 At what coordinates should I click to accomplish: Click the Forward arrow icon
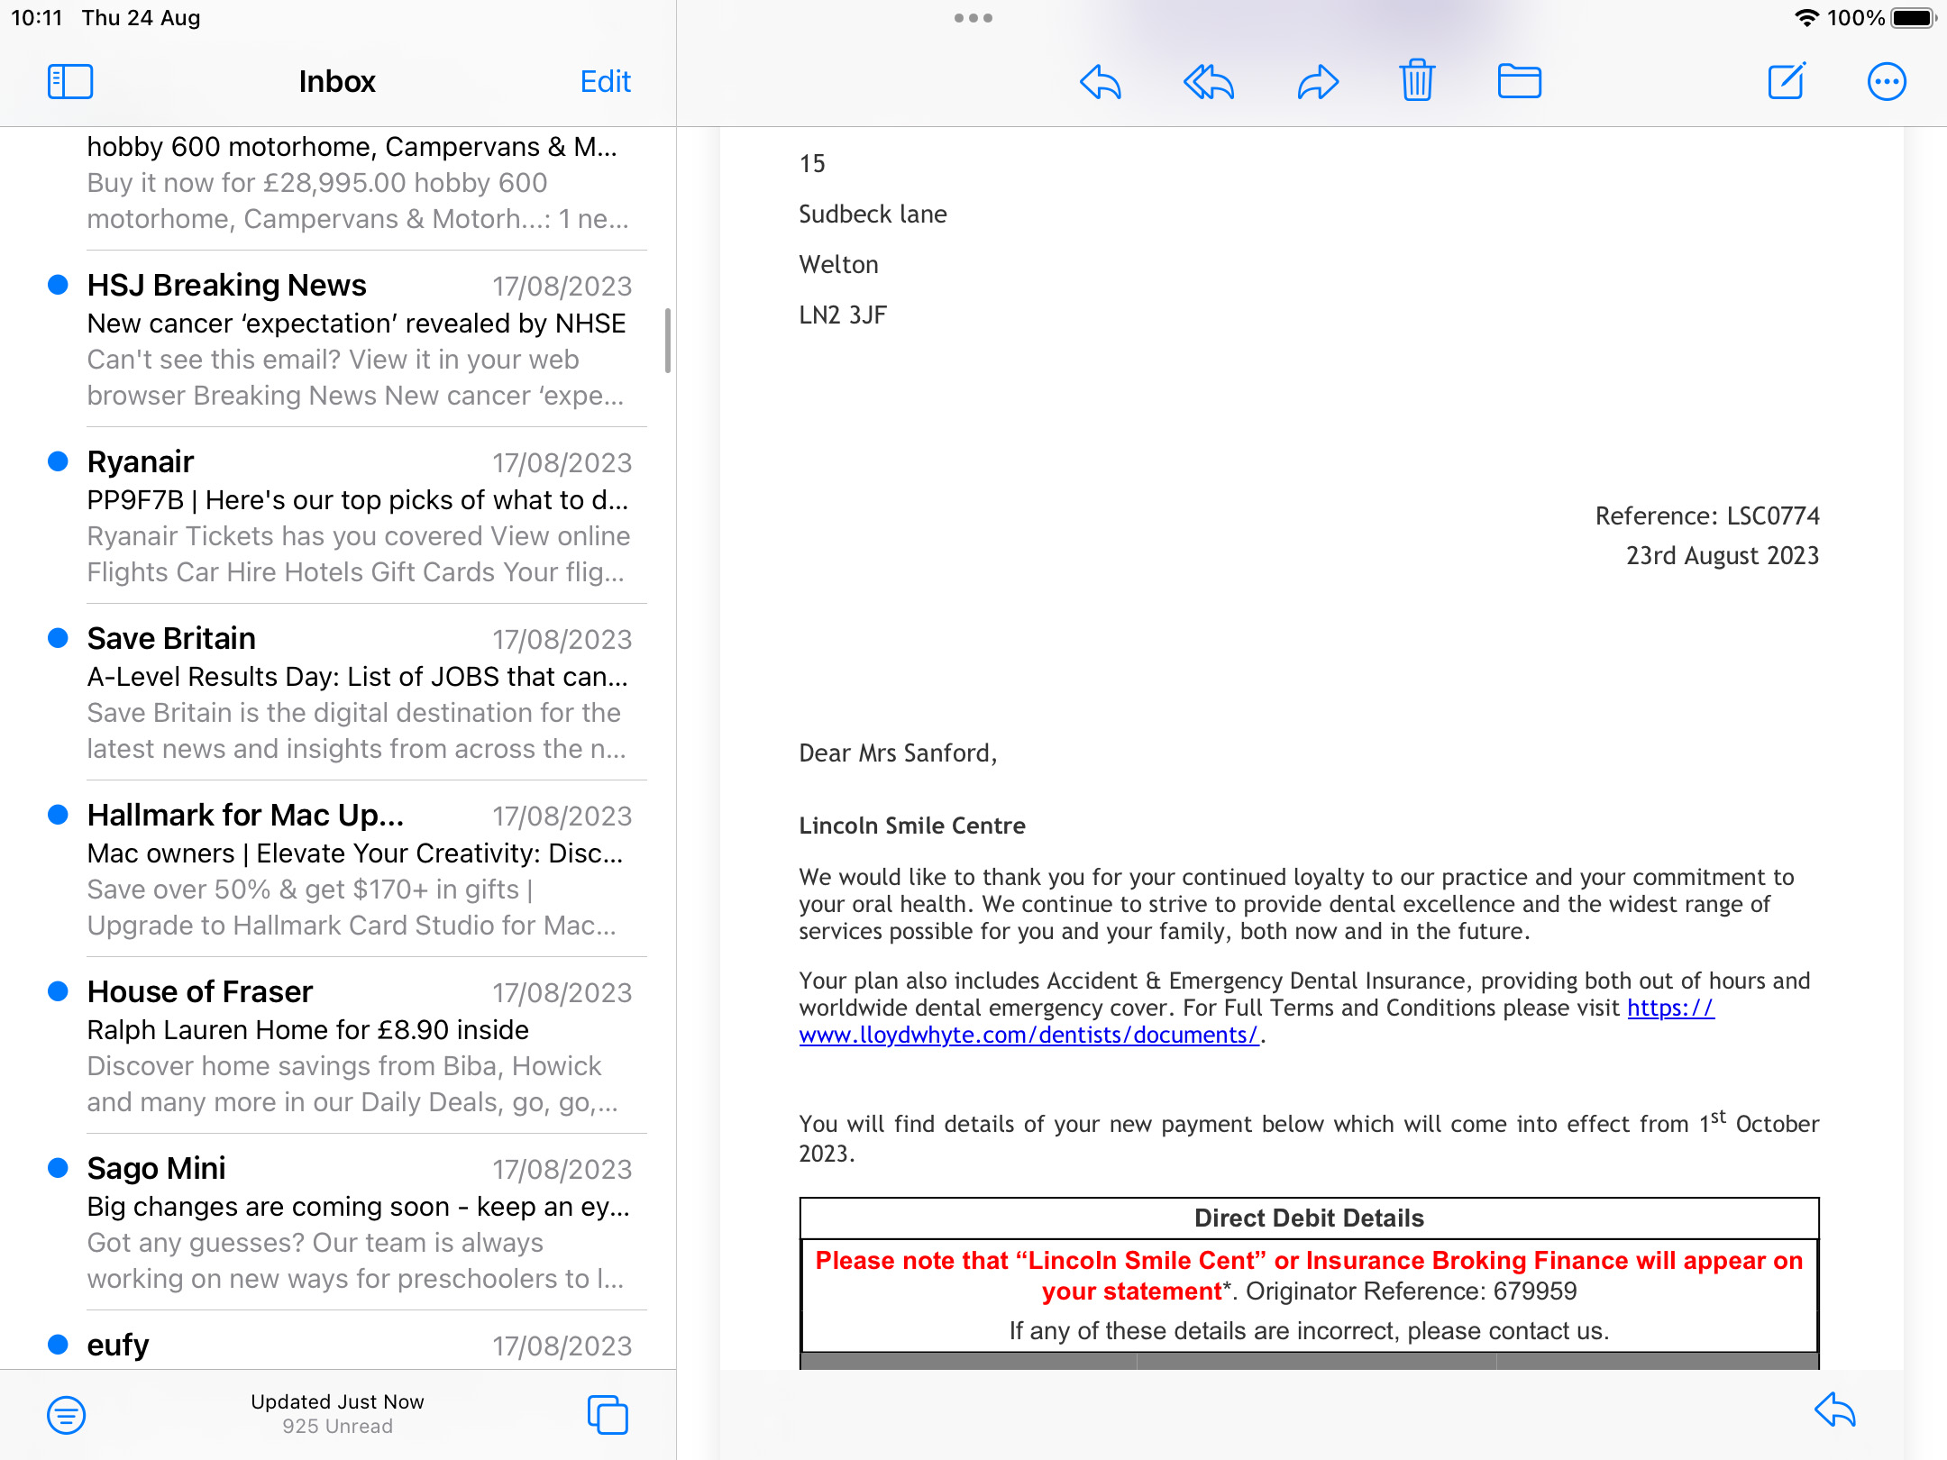pyautogui.click(x=1318, y=81)
